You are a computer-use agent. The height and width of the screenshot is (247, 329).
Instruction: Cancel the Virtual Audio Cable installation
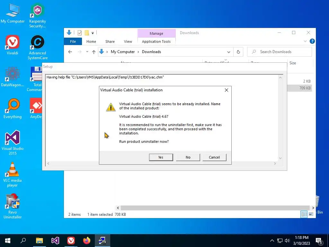point(214,157)
